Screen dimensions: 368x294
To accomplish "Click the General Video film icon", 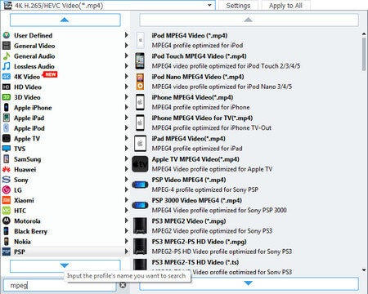I will coord(7,46).
